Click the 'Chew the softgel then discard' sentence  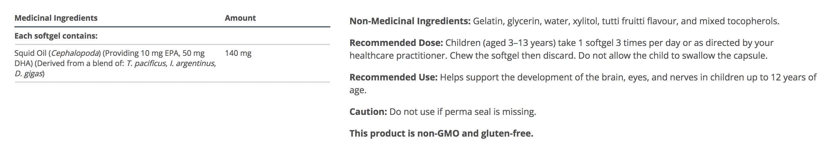point(512,56)
